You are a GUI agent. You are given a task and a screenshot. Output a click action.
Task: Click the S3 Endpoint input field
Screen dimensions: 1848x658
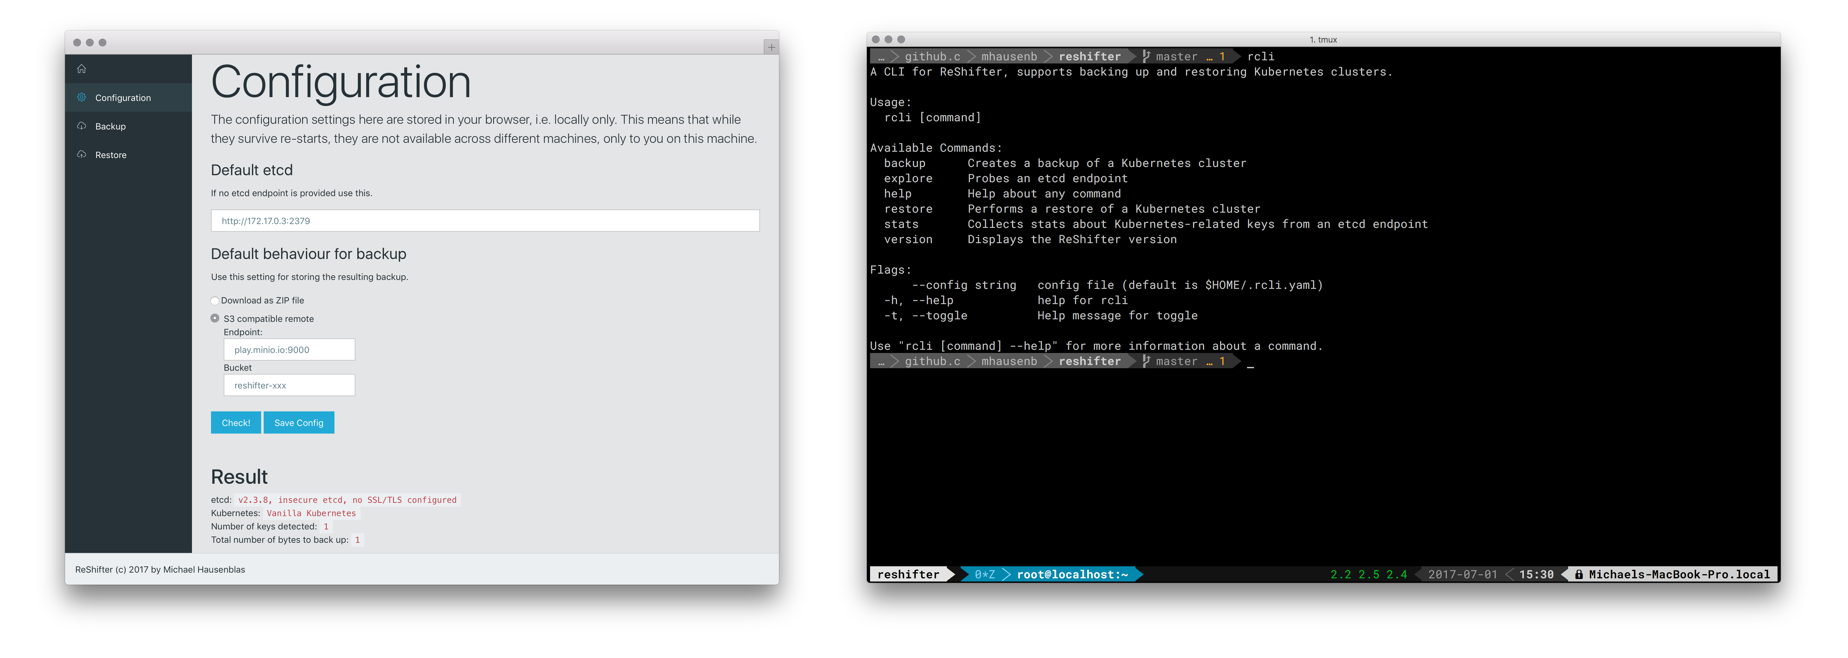pos(289,350)
